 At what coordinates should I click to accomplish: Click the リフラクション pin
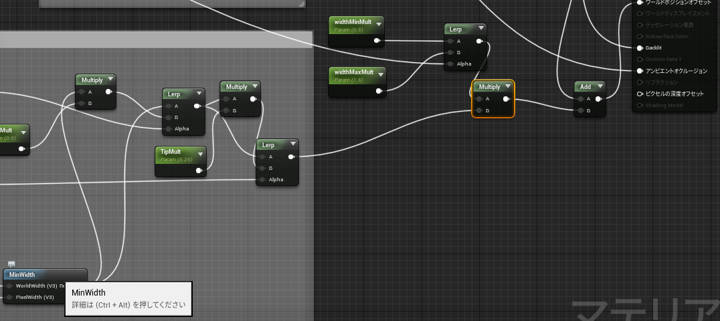[640, 82]
